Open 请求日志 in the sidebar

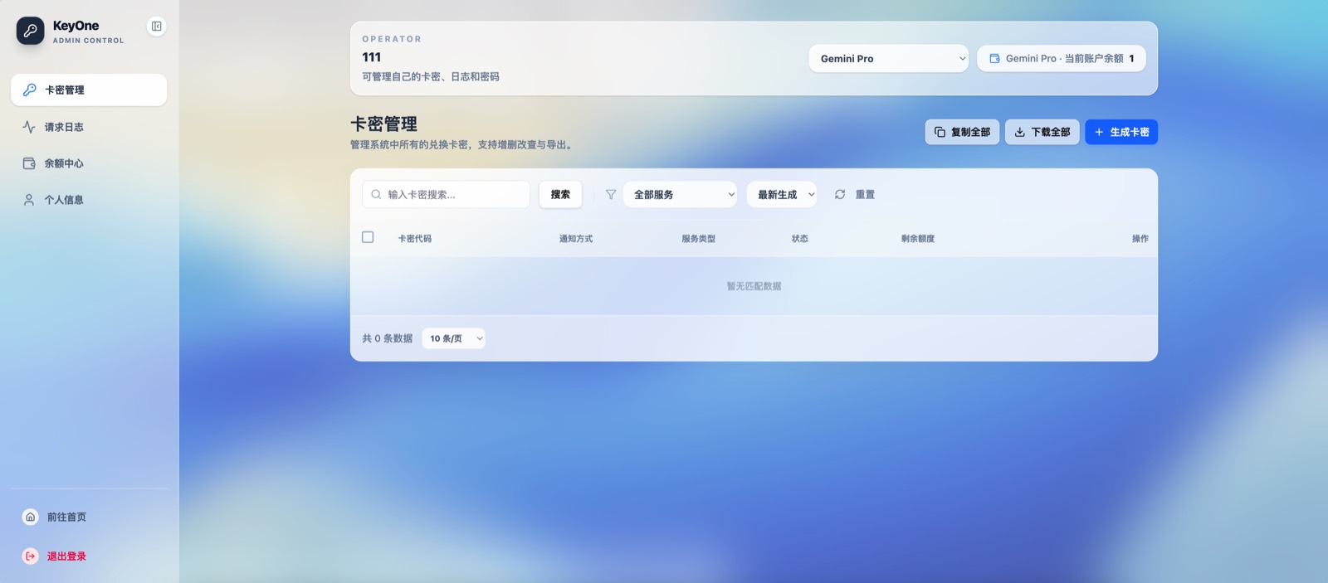[x=64, y=127]
